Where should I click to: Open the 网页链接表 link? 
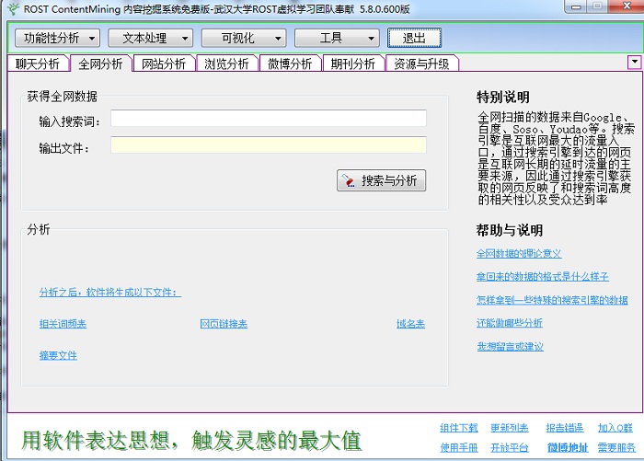click(224, 324)
